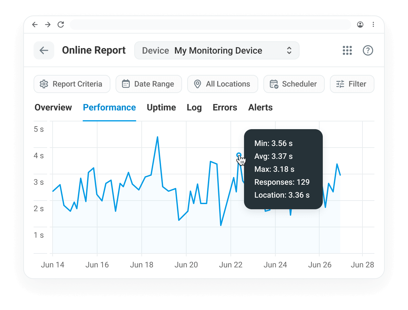
Task: Click the All Locations pin icon
Action: point(197,84)
